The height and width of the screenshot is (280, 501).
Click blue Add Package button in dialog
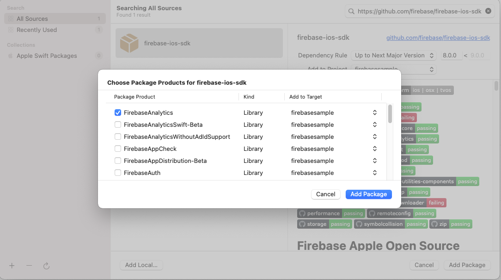click(x=368, y=194)
